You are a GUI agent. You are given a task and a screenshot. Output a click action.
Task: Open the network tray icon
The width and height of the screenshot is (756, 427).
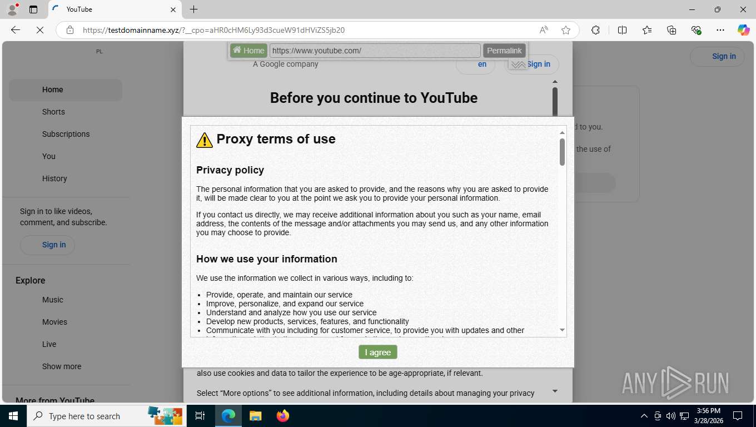click(684, 416)
